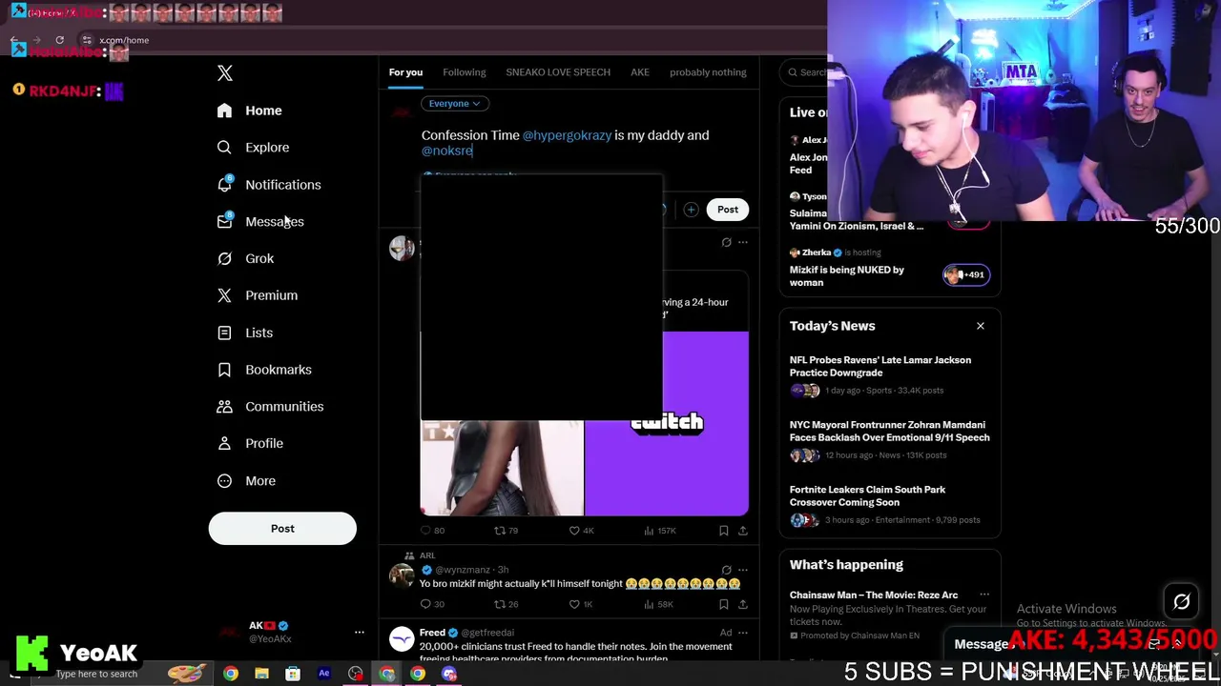The width and height of the screenshot is (1221, 686).
Task: Switch to the Following tab
Action: [x=464, y=72]
